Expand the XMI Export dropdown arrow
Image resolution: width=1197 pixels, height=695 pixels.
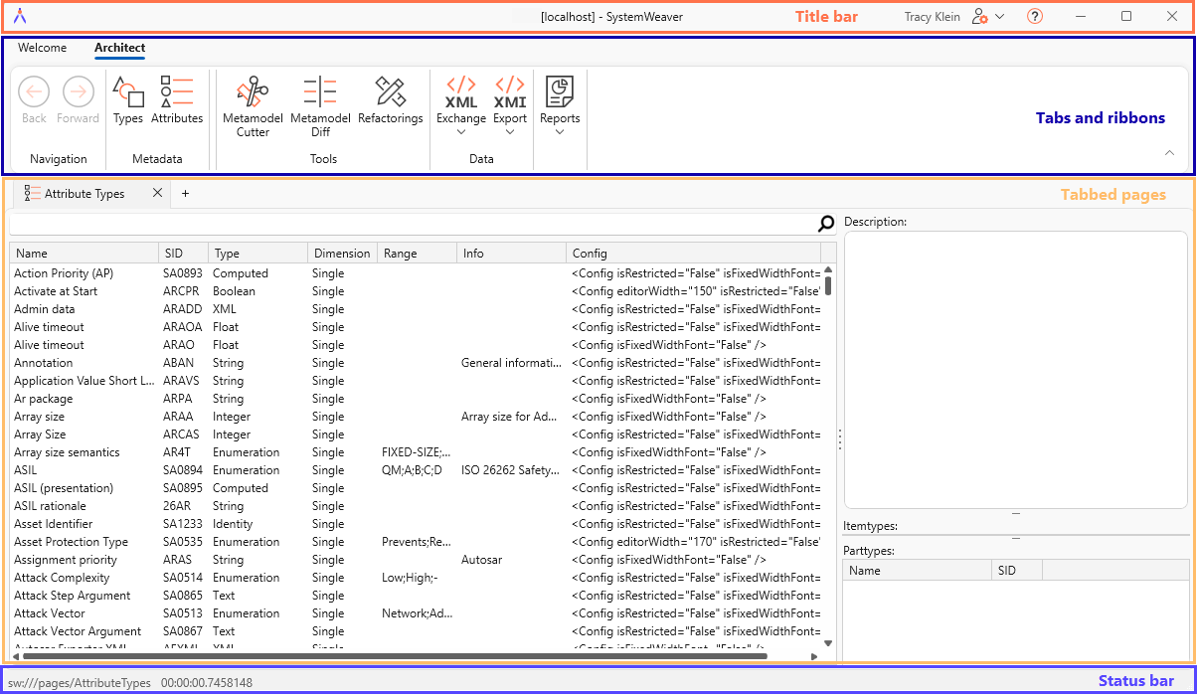510,132
